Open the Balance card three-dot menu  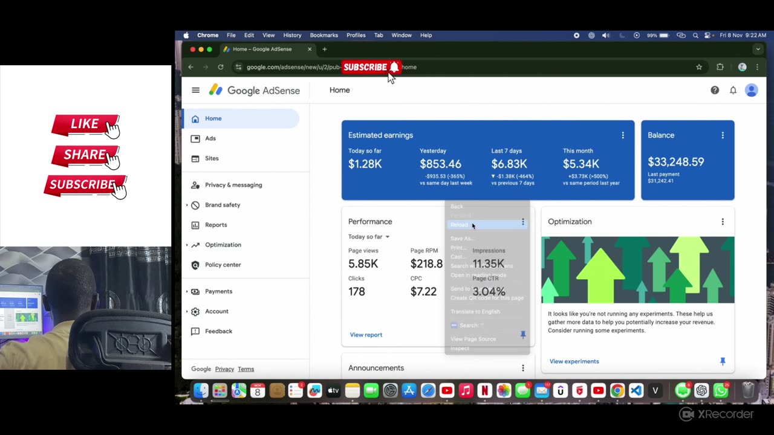tap(723, 135)
